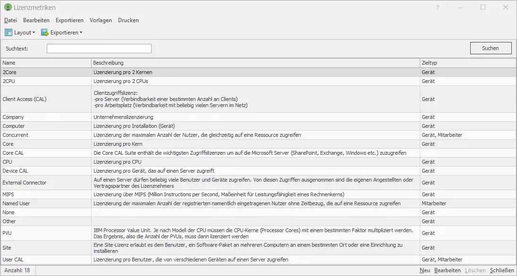Click 'Mitarbeiter' Zieltyp in Named User row
The image size is (517, 276).
tap(434, 203)
